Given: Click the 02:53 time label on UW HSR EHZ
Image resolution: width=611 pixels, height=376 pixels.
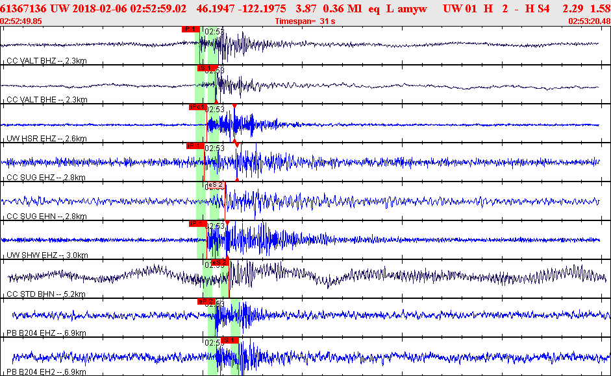Looking at the screenshot, I should [215, 110].
